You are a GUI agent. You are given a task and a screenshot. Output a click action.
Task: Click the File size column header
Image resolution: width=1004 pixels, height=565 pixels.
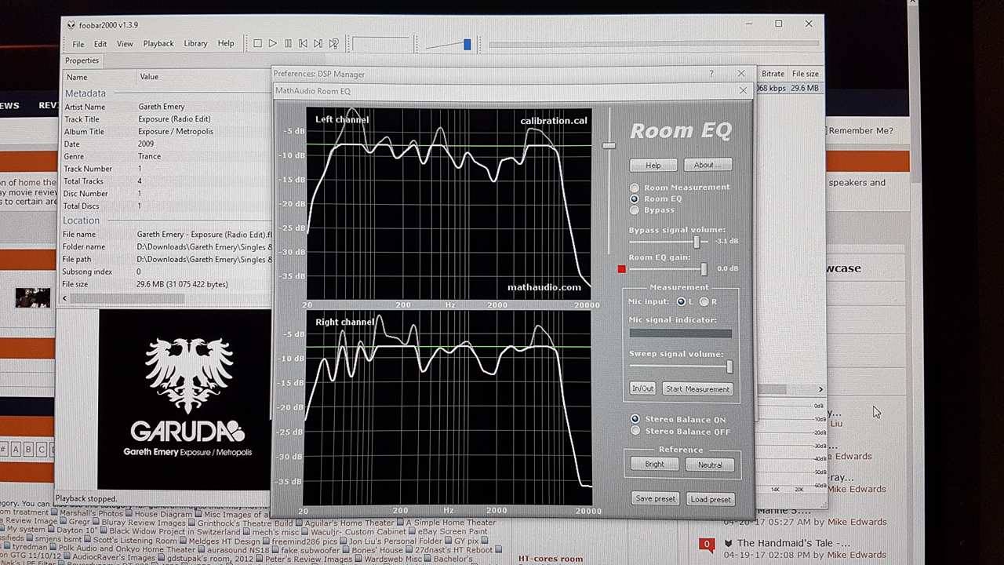tap(805, 74)
